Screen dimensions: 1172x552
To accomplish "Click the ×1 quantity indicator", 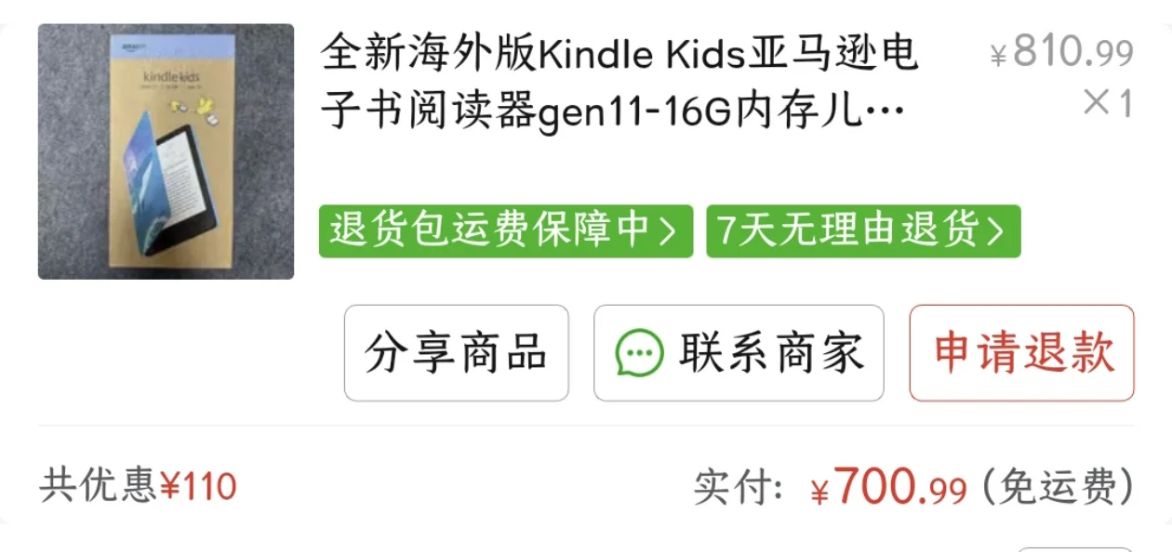I will [x=1109, y=103].
